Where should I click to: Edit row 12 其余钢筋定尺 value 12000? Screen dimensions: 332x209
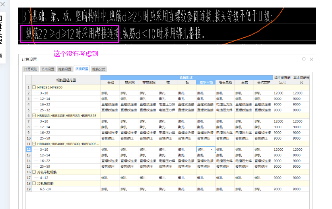pos(301,150)
